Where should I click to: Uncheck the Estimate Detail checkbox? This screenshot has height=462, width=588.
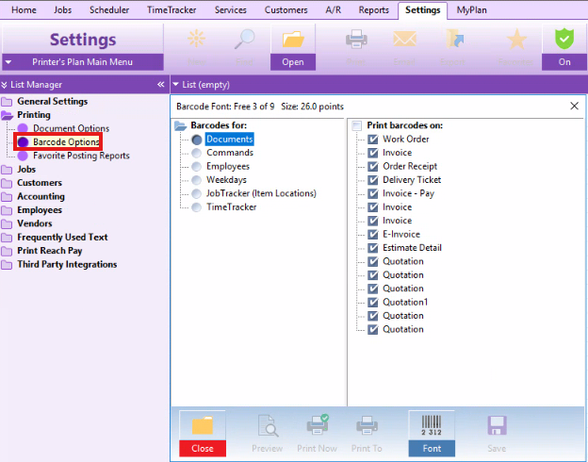click(373, 248)
